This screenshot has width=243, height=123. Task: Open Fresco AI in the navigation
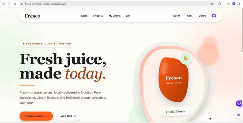pyautogui.click(x=98, y=16)
